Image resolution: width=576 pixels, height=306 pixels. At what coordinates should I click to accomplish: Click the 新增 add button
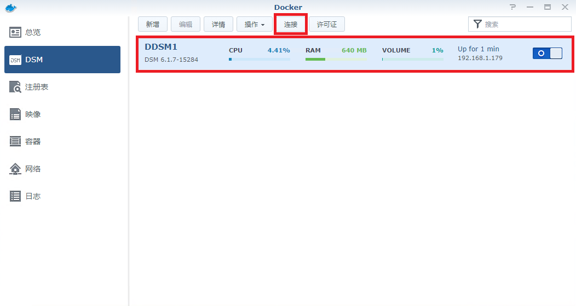point(153,25)
